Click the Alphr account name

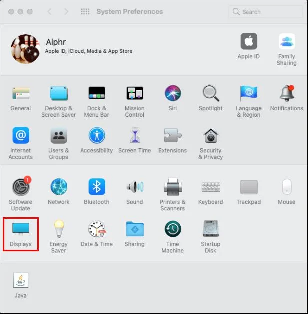(x=56, y=42)
